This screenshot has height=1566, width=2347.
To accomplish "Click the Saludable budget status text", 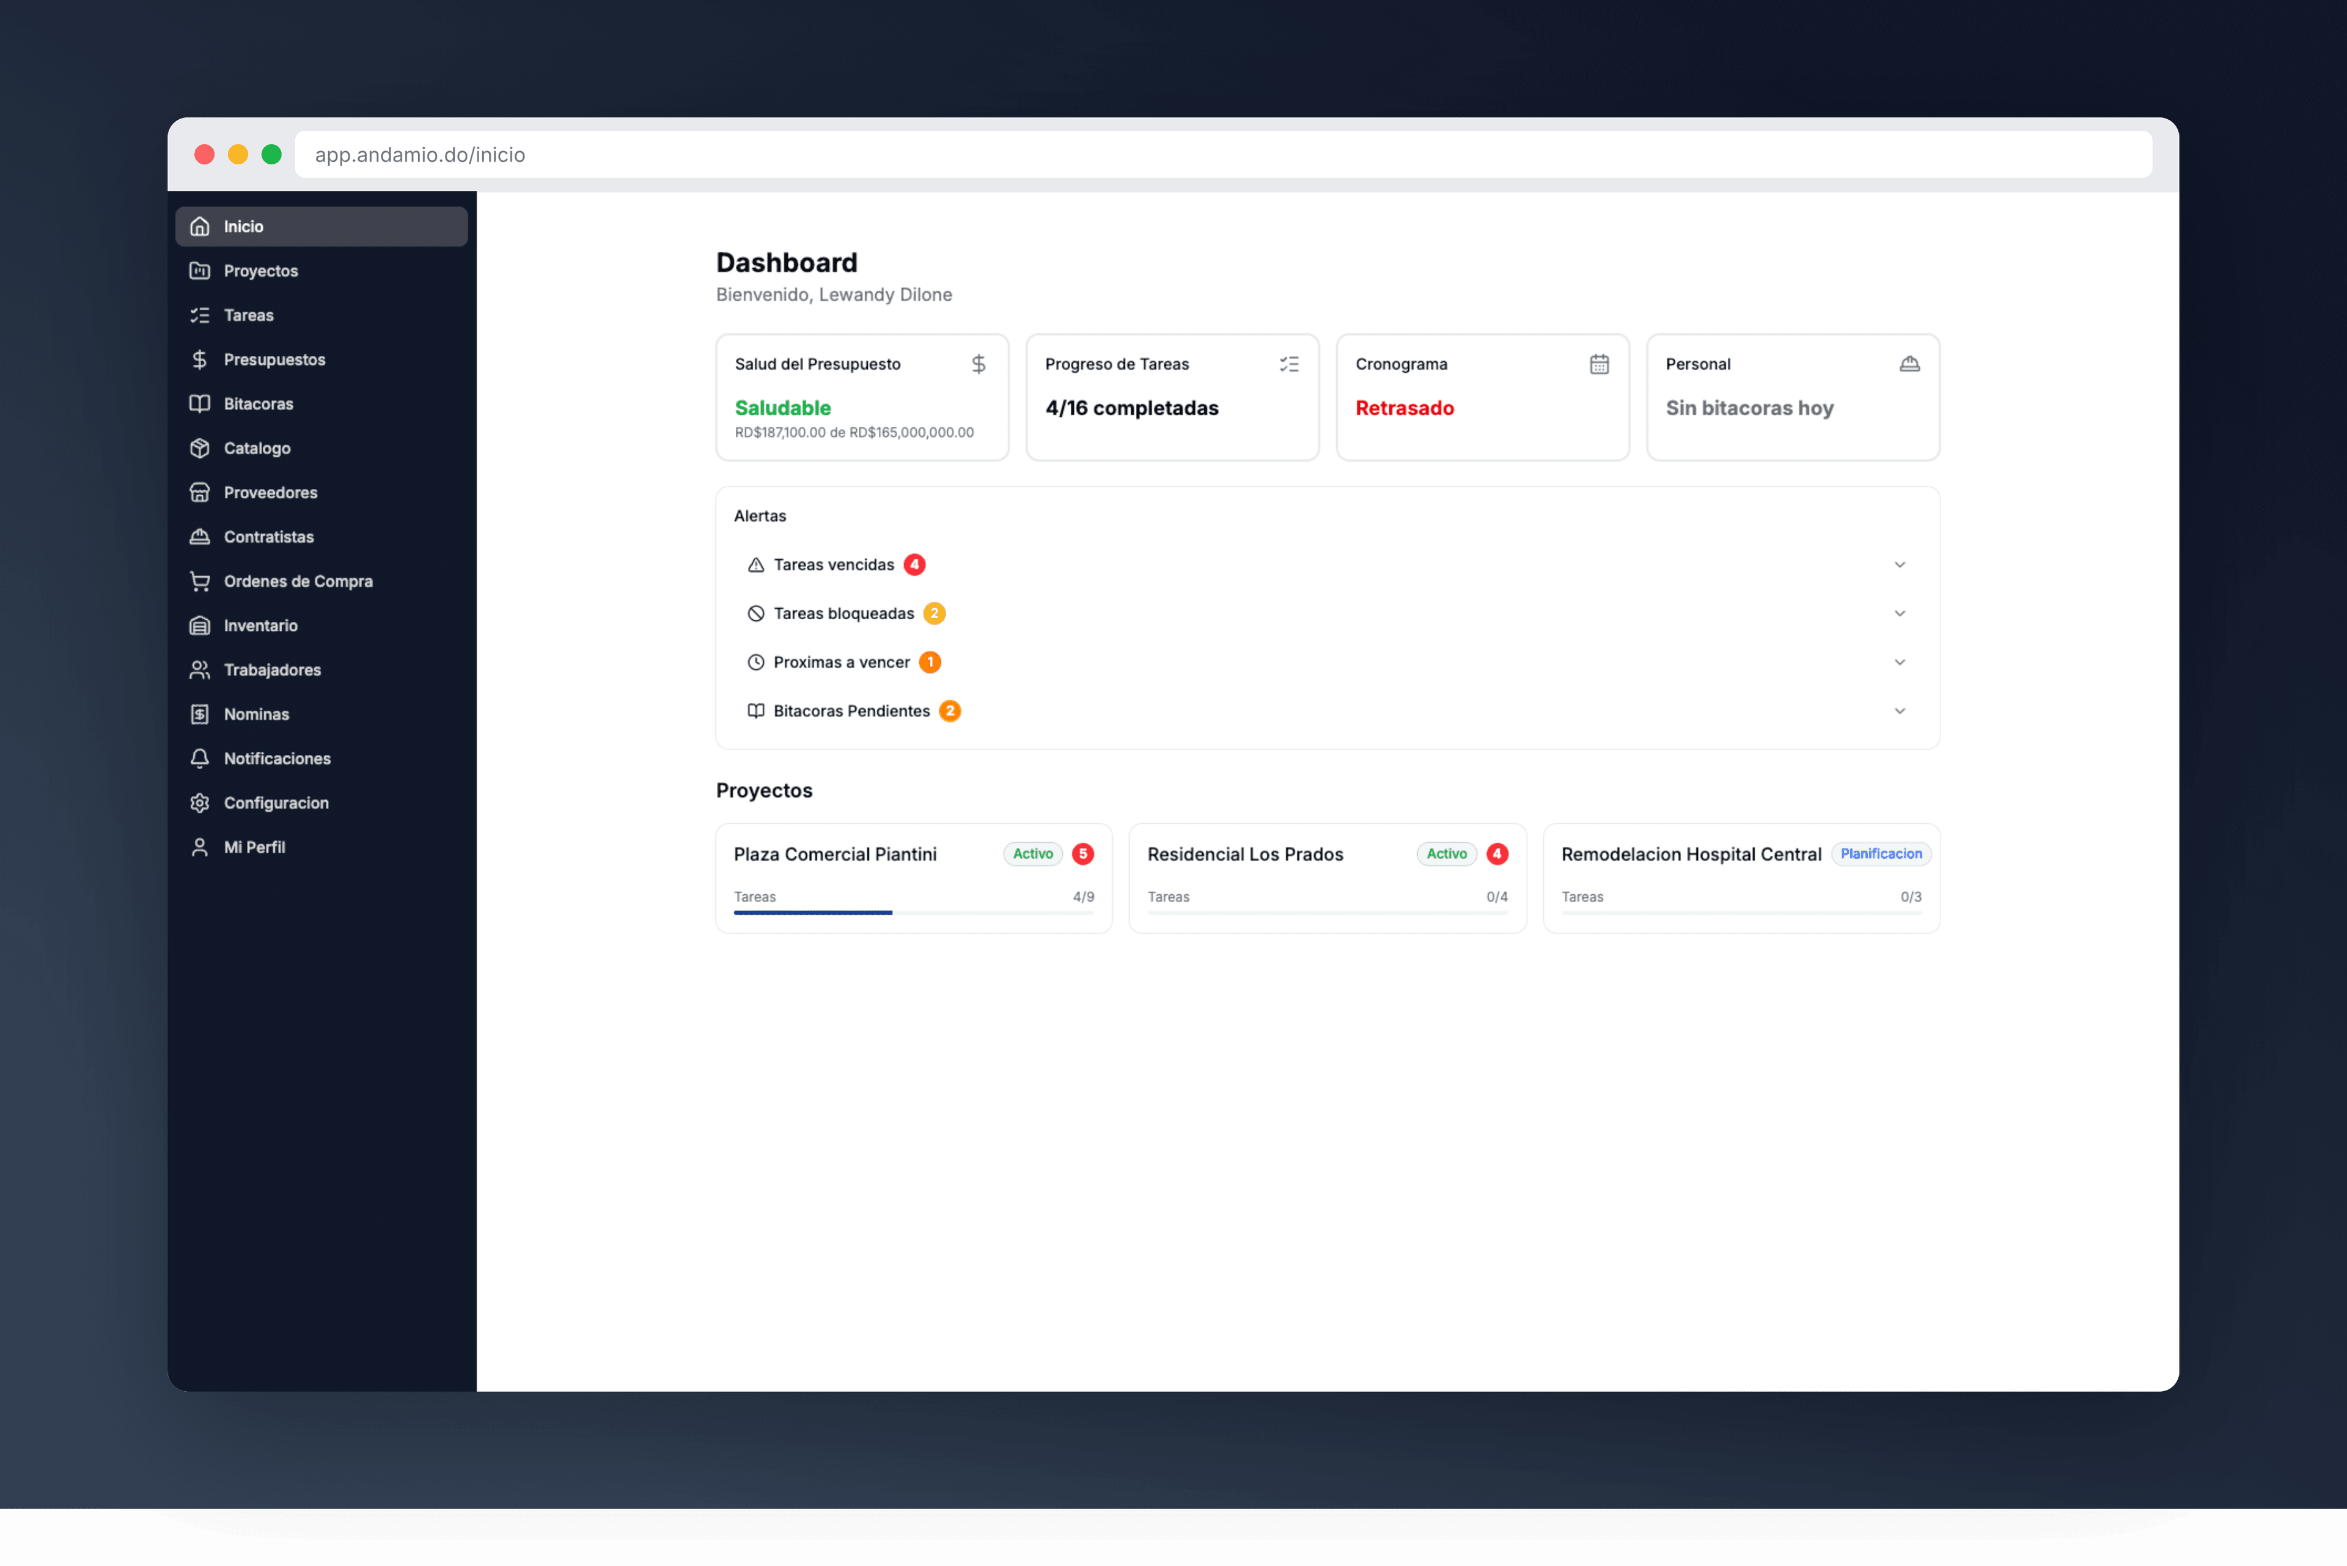I will (783, 408).
